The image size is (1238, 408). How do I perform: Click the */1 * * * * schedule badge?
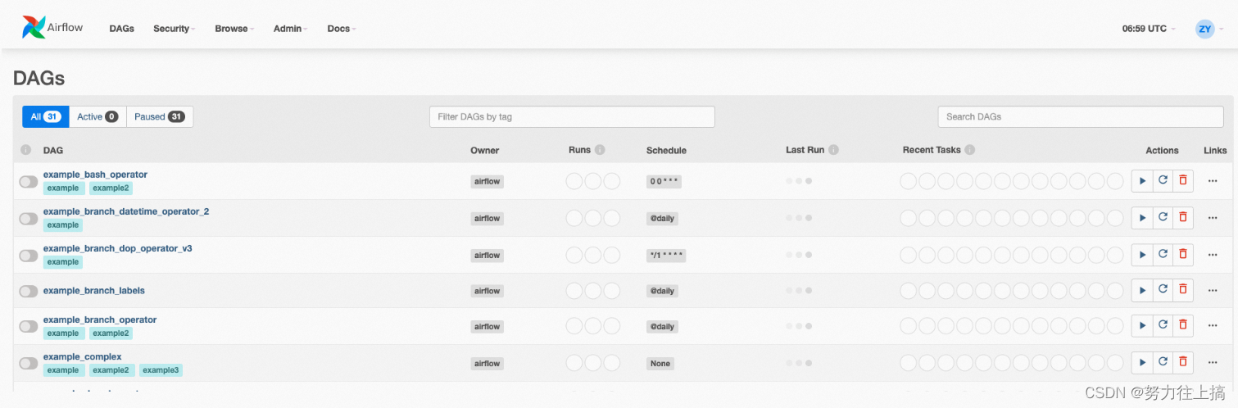pyautogui.click(x=665, y=256)
